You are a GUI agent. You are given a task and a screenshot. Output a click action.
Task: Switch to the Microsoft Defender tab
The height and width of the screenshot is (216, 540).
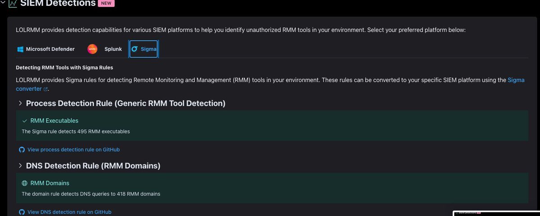[x=46, y=49]
